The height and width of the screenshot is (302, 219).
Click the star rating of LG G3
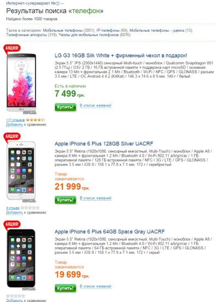(35, 120)
